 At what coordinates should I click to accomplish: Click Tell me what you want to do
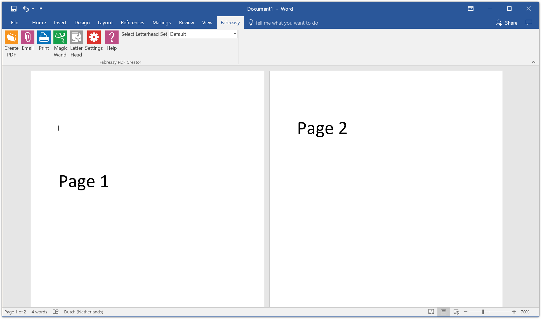[286, 23]
